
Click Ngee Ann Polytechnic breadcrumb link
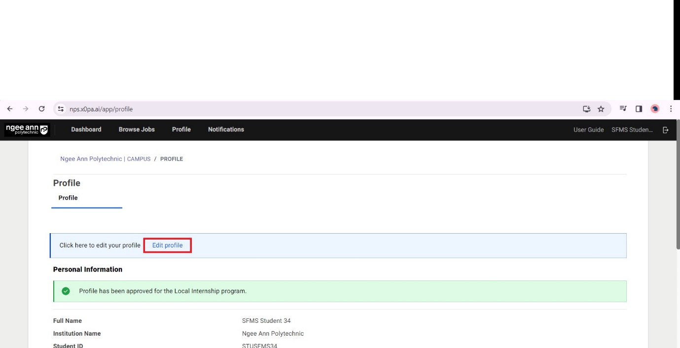pyautogui.click(x=91, y=159)
